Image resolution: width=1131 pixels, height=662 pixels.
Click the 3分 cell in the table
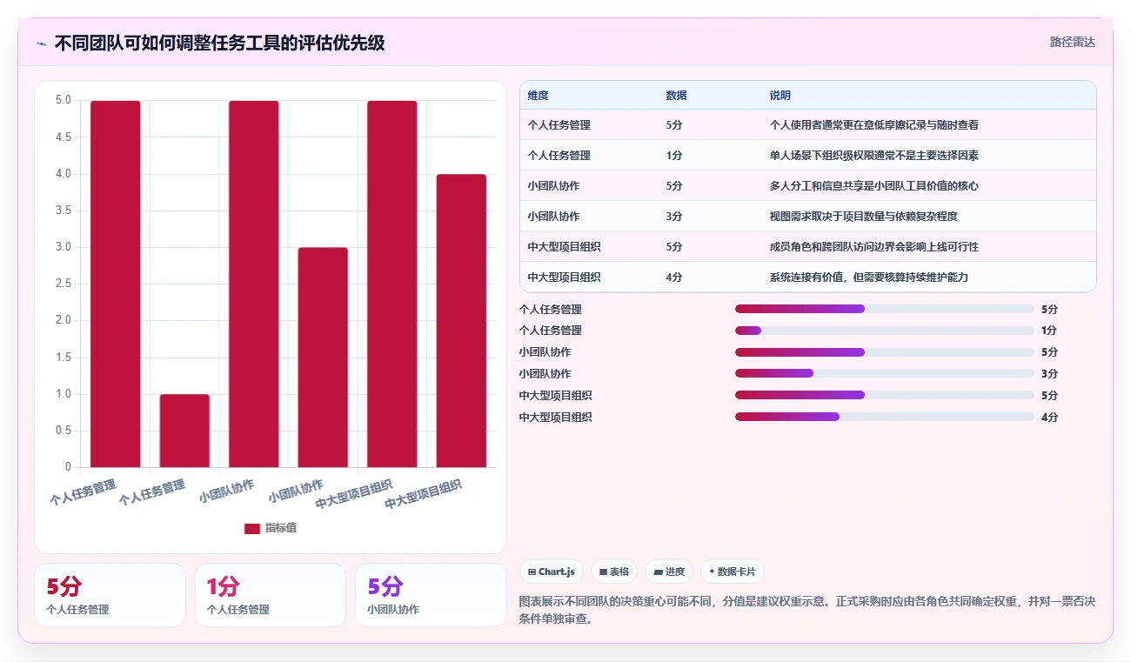(674, 217)
